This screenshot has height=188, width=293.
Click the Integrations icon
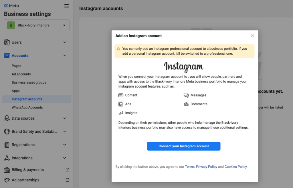tap(7, 158)
